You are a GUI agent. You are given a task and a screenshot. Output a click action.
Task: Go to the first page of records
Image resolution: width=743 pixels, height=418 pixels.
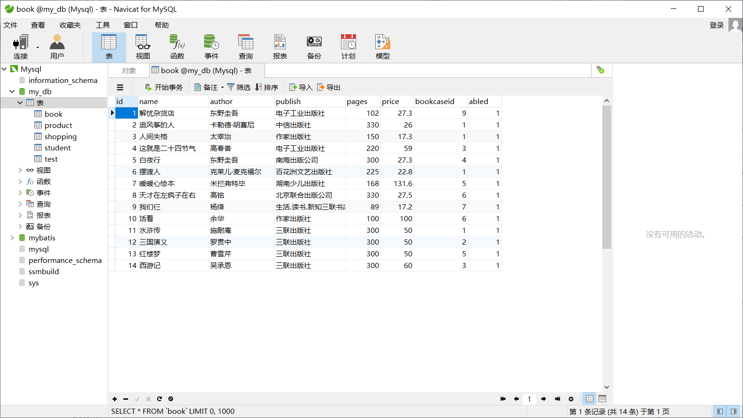503,399
